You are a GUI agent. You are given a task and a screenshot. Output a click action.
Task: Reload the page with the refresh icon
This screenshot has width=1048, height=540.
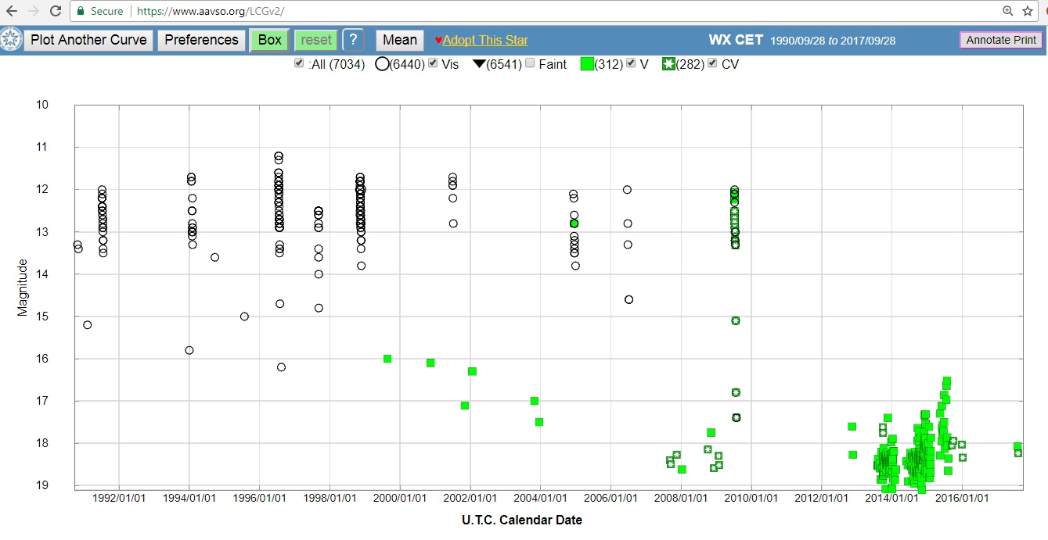click(56, 12)
